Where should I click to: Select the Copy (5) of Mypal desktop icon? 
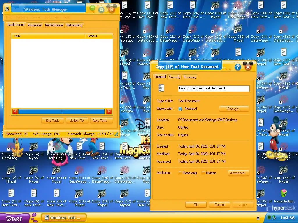tap(34, 170)
